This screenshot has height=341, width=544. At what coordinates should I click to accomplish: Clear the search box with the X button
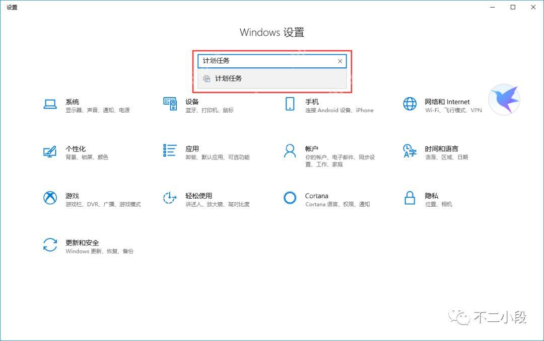pyautogui.click(x=341, y=61)
